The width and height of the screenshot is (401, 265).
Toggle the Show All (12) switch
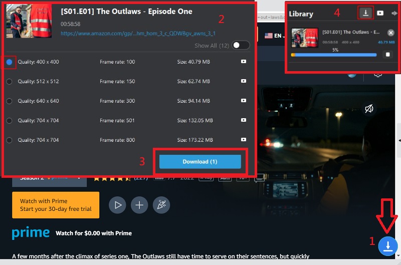240,46
